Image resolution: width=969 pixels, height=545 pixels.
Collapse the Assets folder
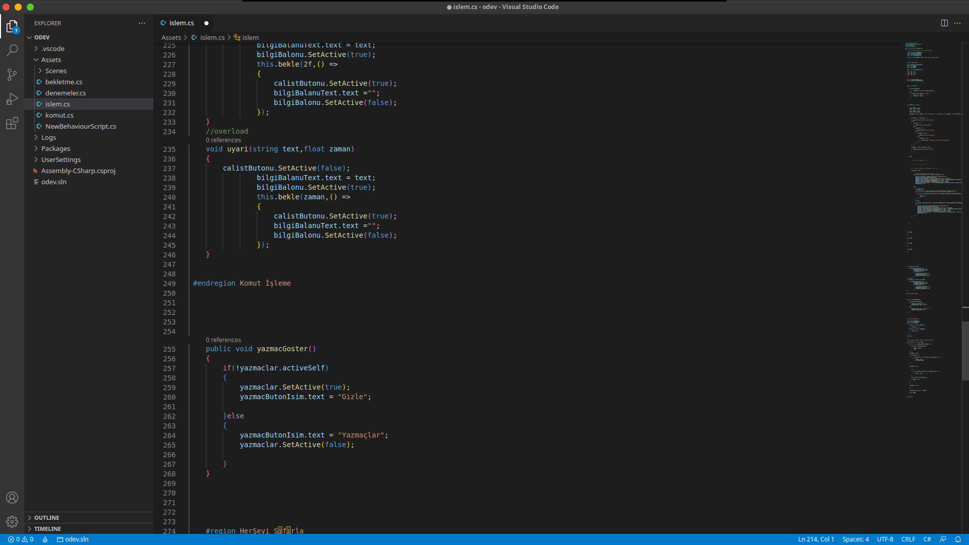pyautogui.click(x=51, y=60)
